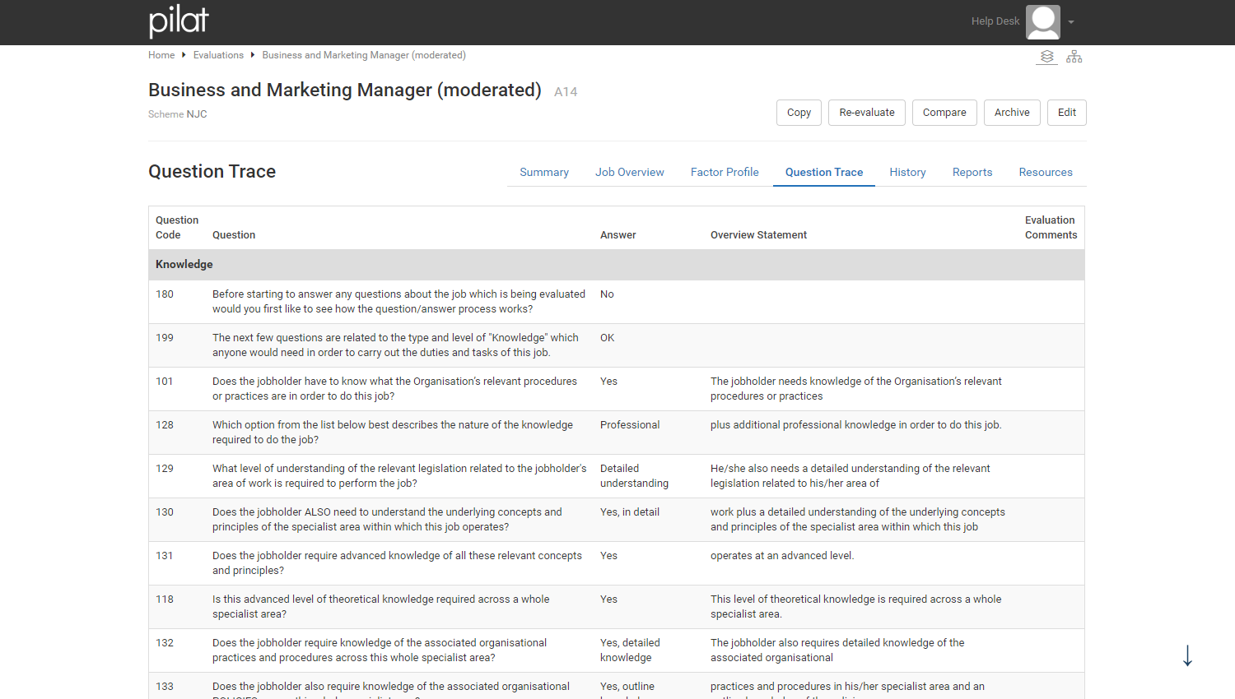
Task: Click the 'OK' answer for question 199
Action: (x=608, y=338)
